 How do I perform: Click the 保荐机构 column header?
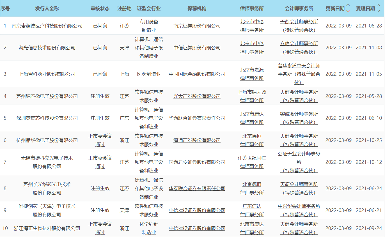[197, 8]
